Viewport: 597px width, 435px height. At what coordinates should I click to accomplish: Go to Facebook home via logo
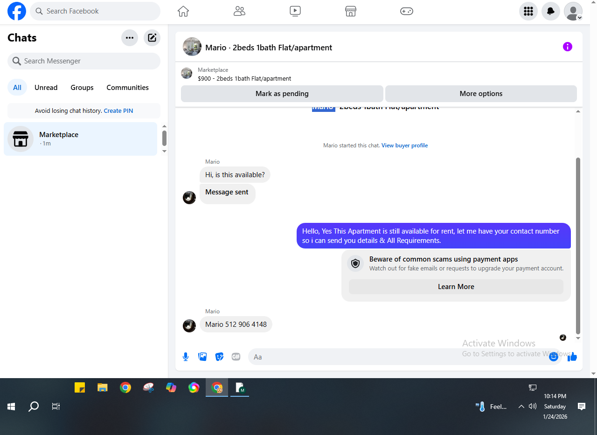(17, 11)
